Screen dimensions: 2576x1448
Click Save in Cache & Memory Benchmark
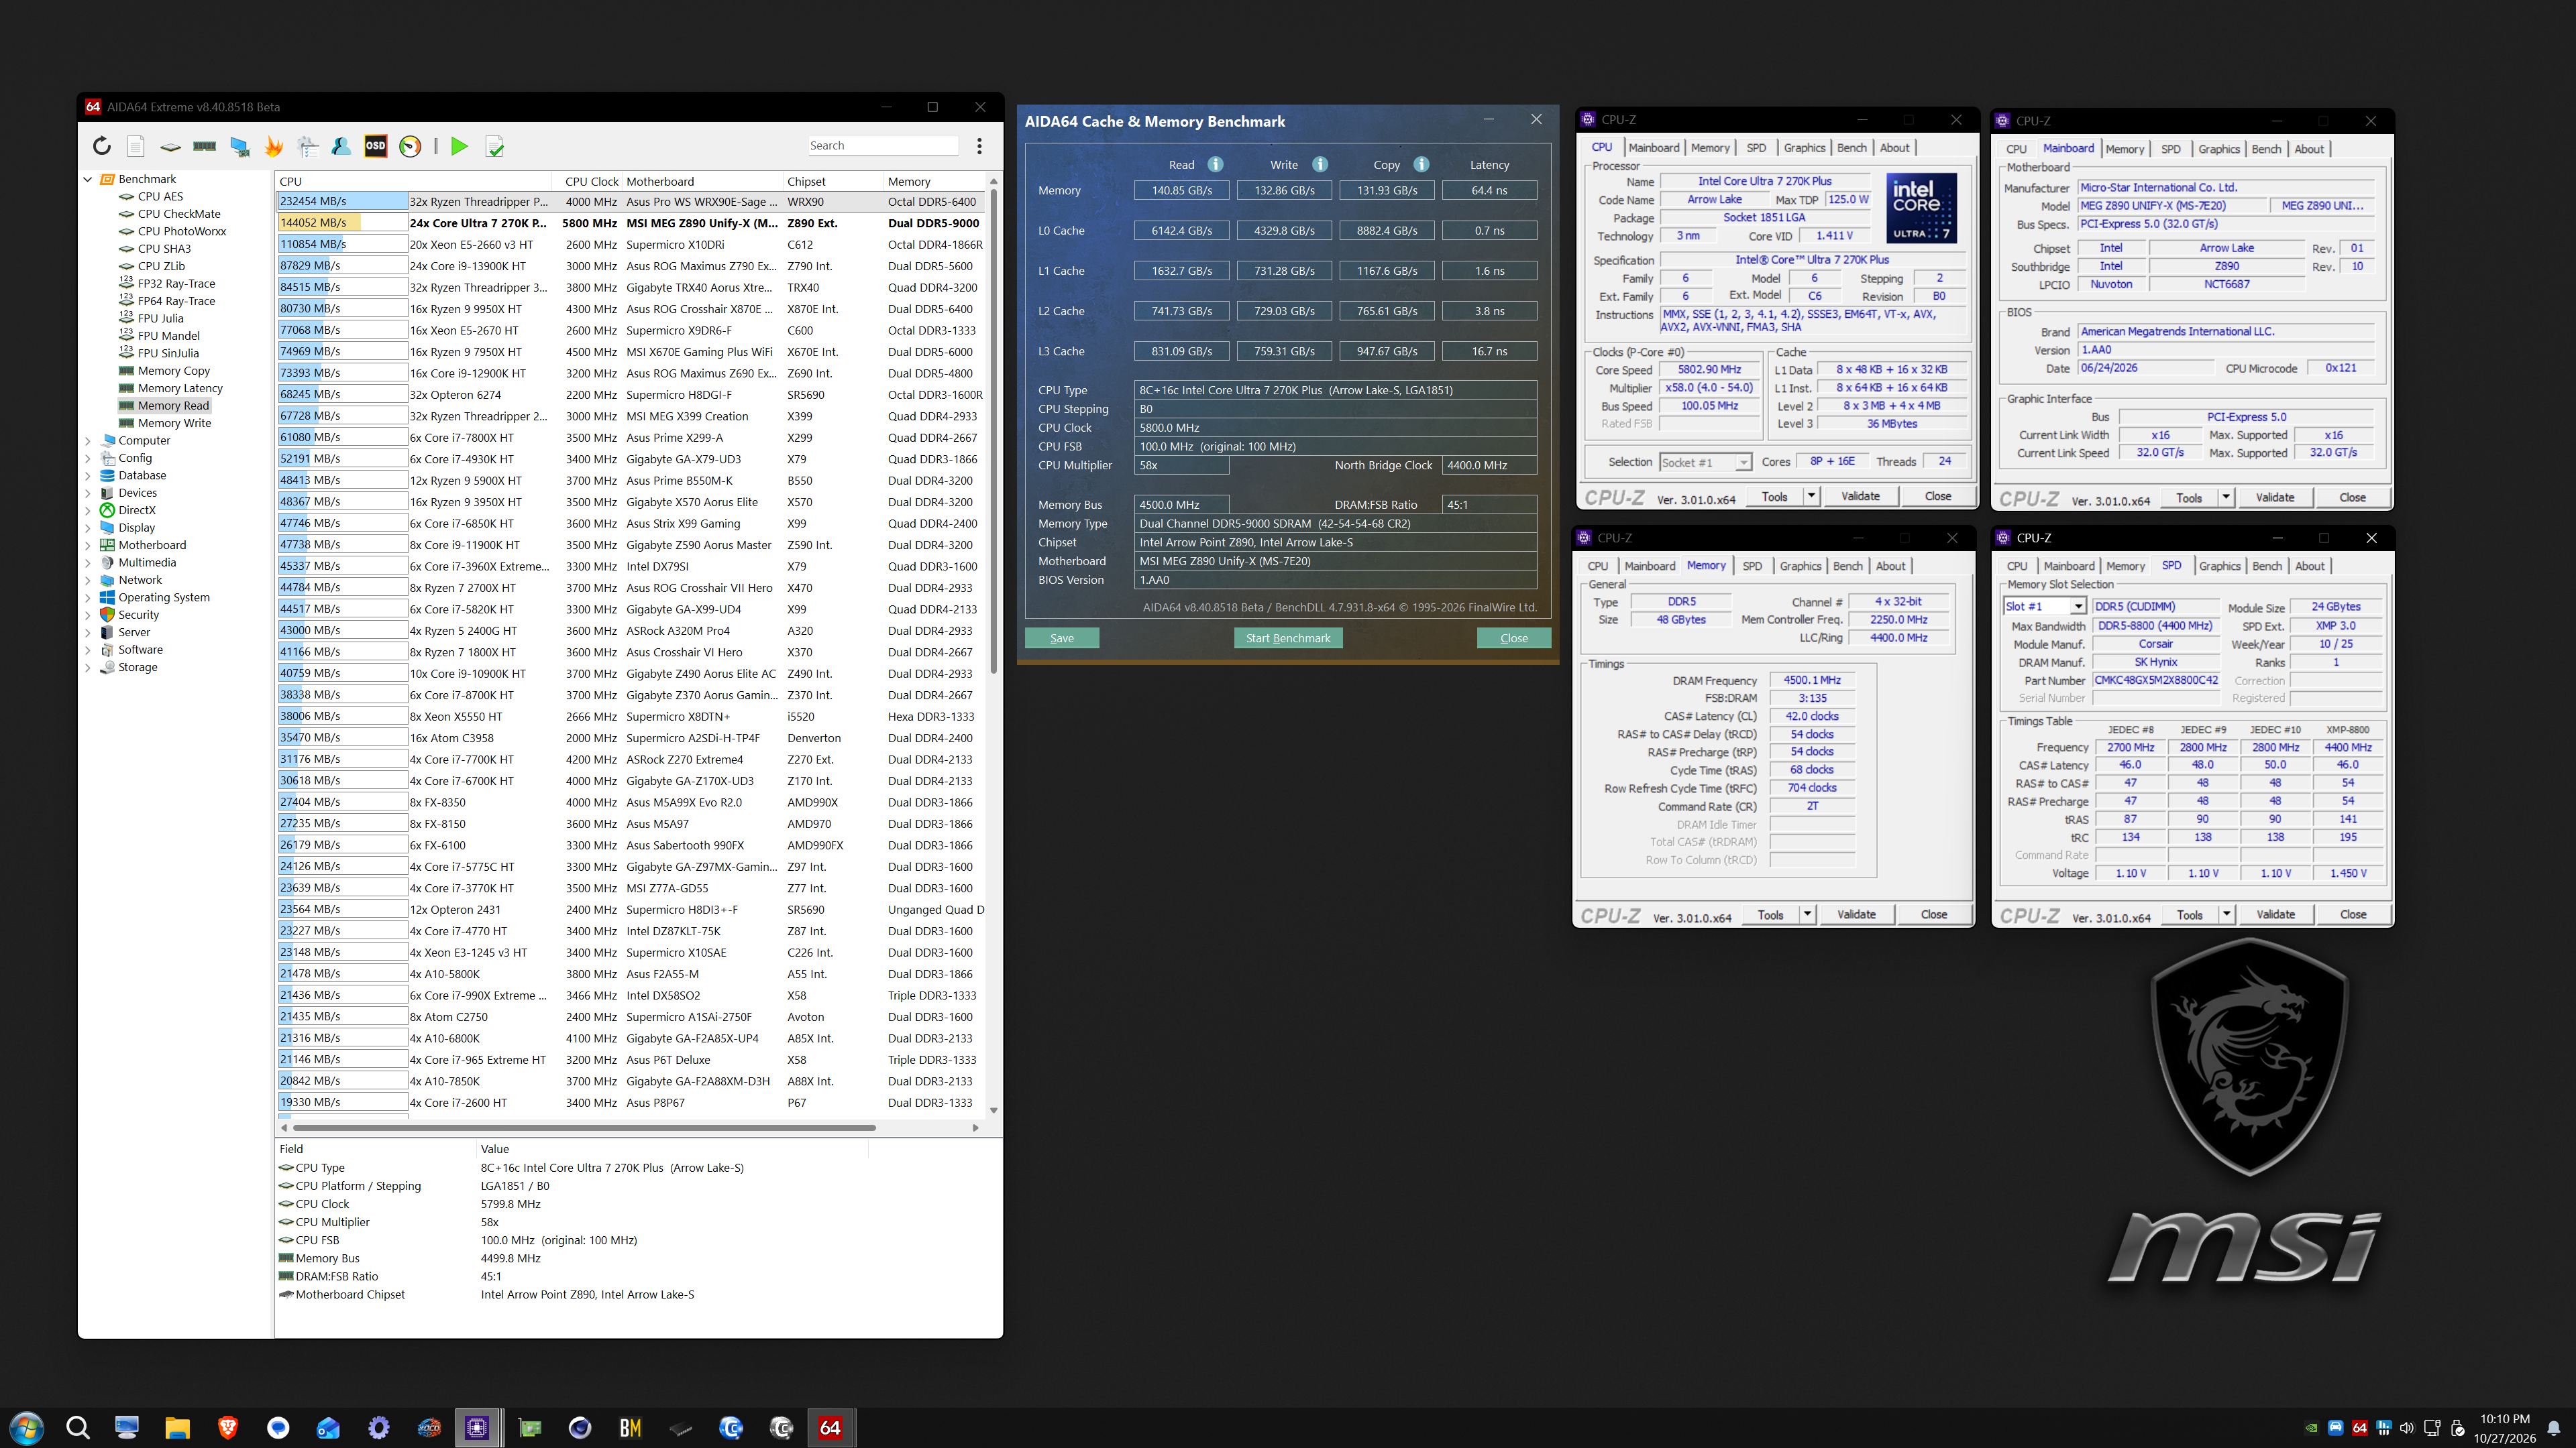pyautogui.click(x=1061, y=639)
